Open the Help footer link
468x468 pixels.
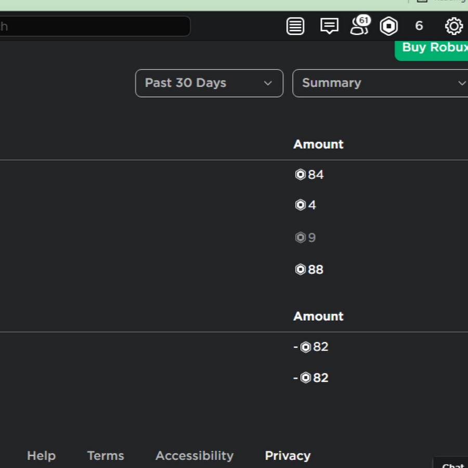(x=41, y=456)
